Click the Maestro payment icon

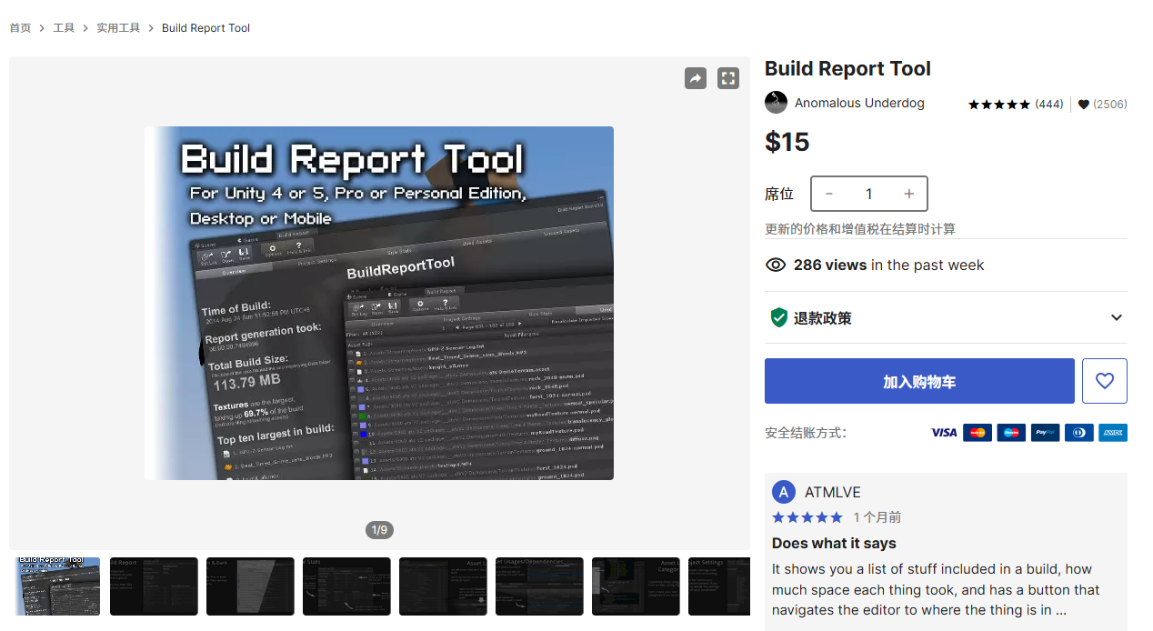pyautogui.click(x=1011, y=433)
